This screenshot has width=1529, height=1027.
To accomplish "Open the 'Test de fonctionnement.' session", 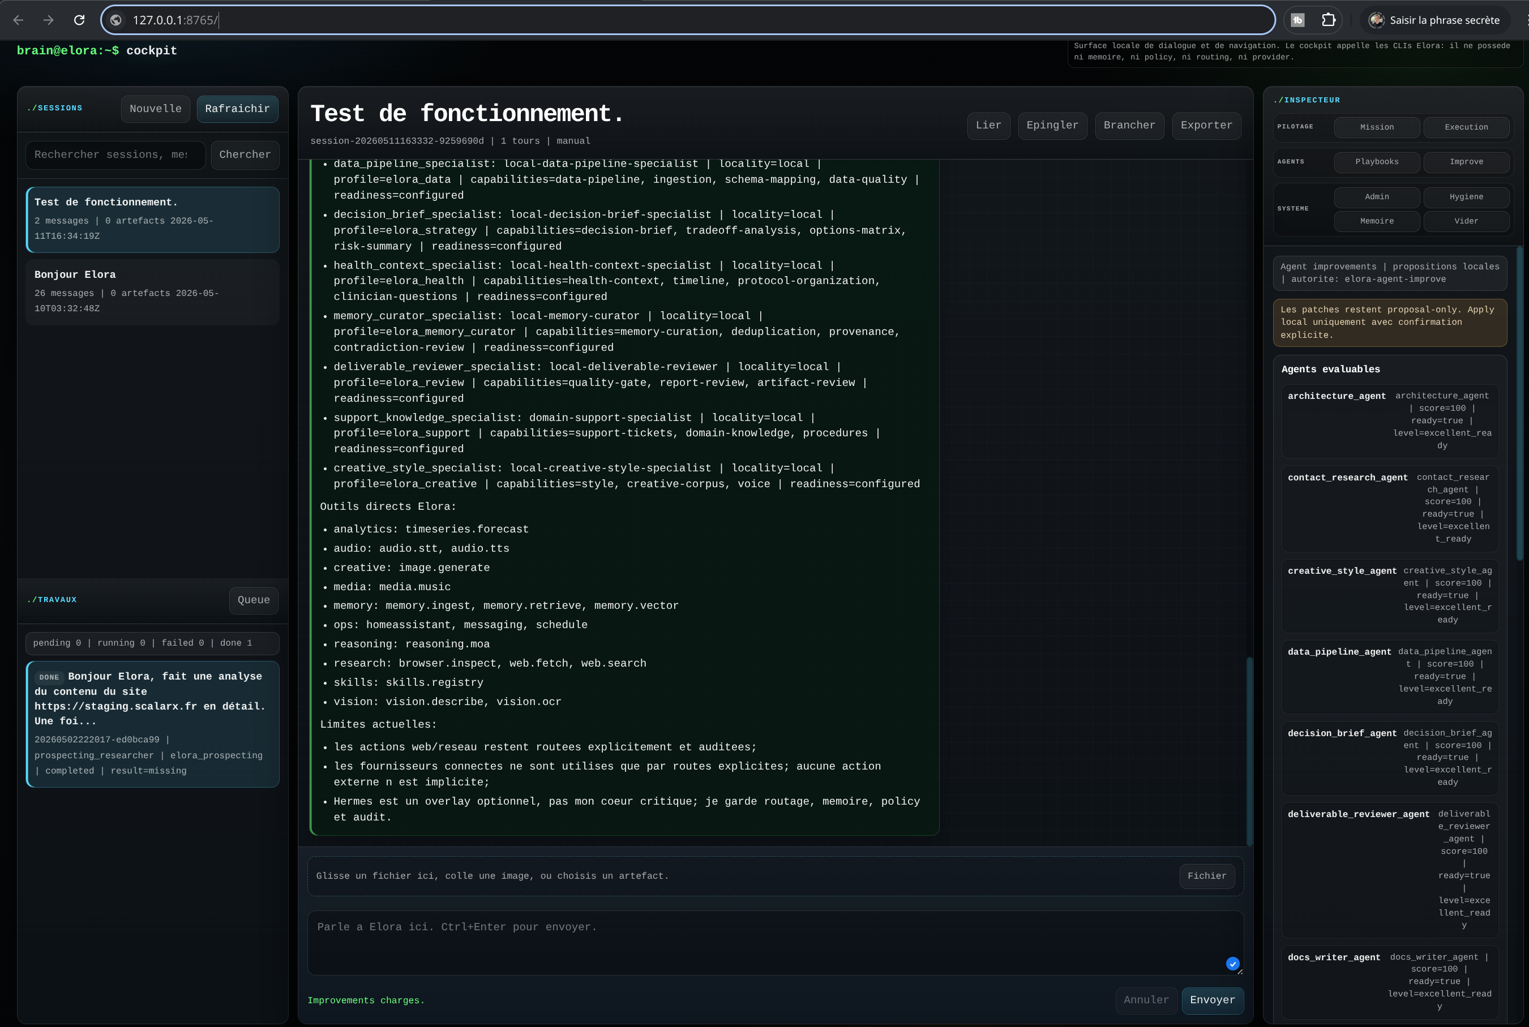I will coord(153,220).
